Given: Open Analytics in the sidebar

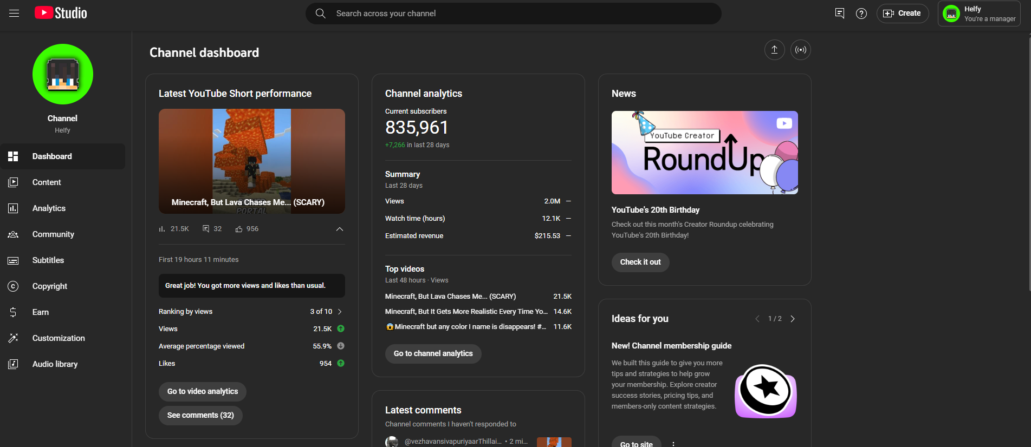Looking at the screenshot, I should pyautogui.click(x=63, y=208).
